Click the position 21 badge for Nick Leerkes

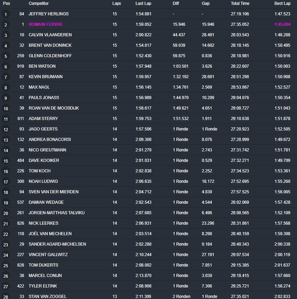point(6,224)
